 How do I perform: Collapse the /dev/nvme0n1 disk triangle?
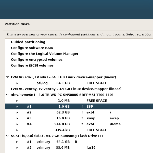7,95
